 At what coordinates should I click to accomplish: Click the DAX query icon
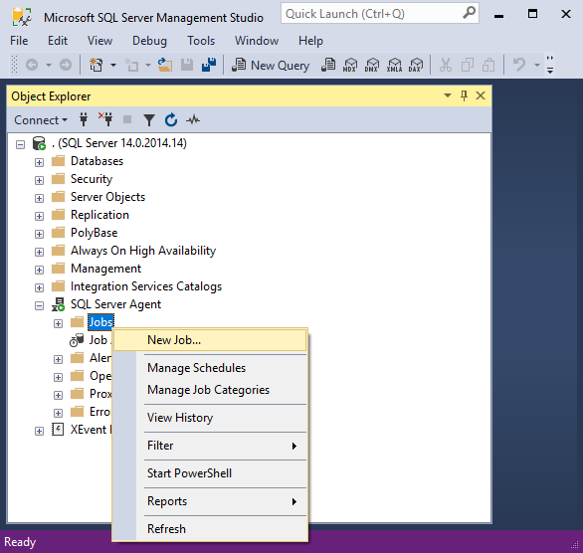[416, 65]
